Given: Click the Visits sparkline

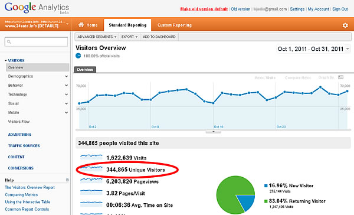Looking at the screenshot, I should 91,157.
